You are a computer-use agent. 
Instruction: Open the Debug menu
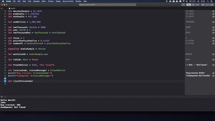pos(58,1)
